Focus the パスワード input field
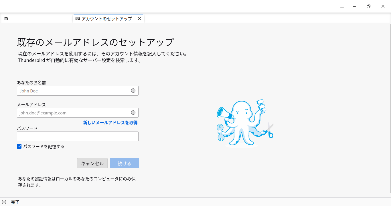The height and width of the screenshot is (206, 391). (x=78, y=136)
